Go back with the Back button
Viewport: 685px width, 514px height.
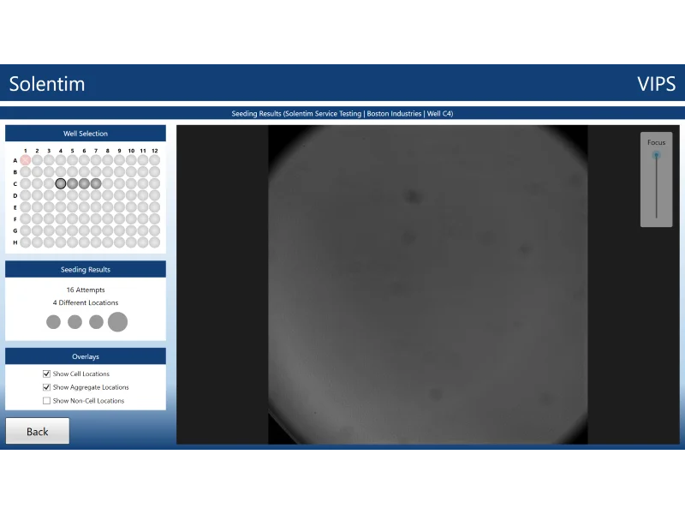click(38, 432)
